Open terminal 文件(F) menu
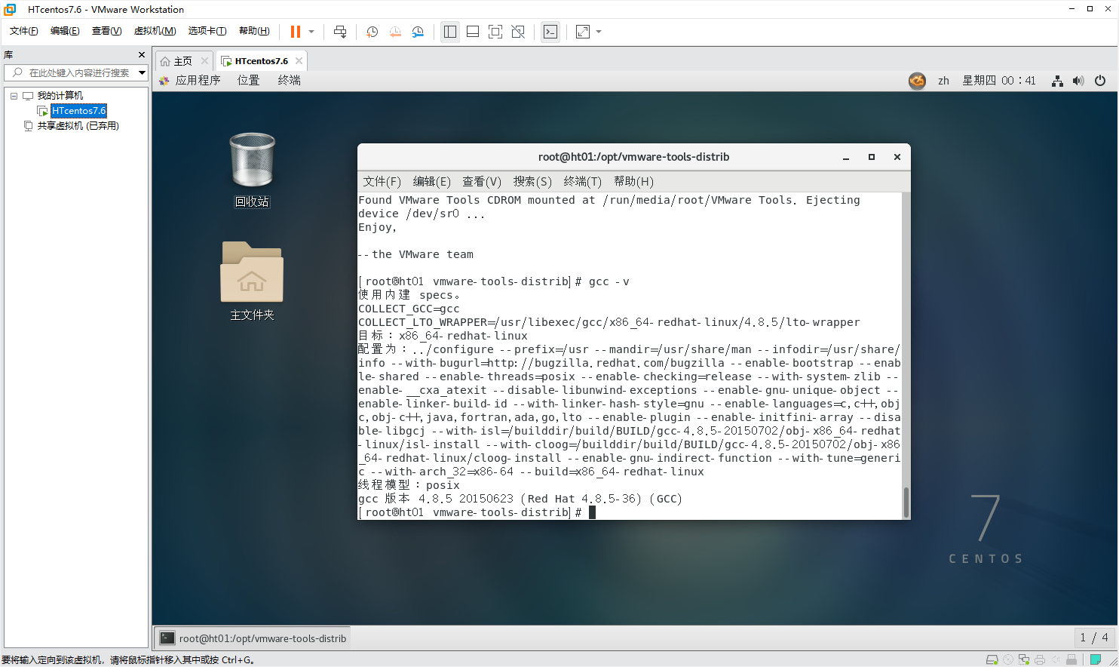Viewport: 1119px width, 667px height. [382, 182]
